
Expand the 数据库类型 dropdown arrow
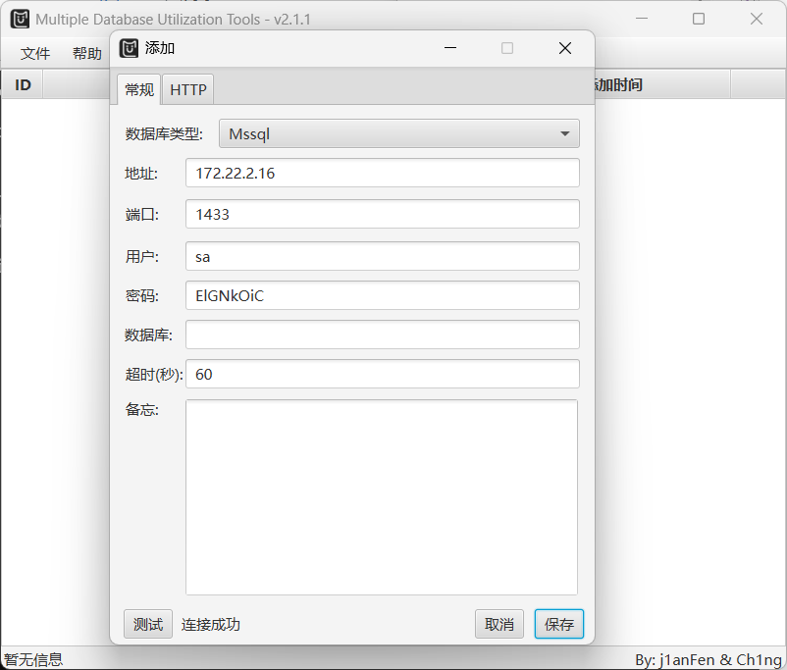564,133
